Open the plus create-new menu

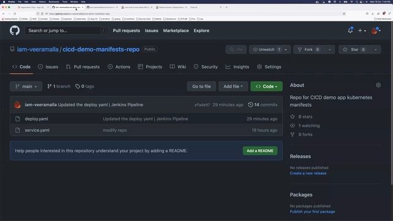point(362,31)
